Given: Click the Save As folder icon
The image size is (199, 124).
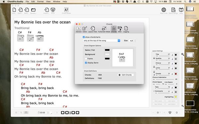Looking at the screenshot, I should click(x=33, y=10).
